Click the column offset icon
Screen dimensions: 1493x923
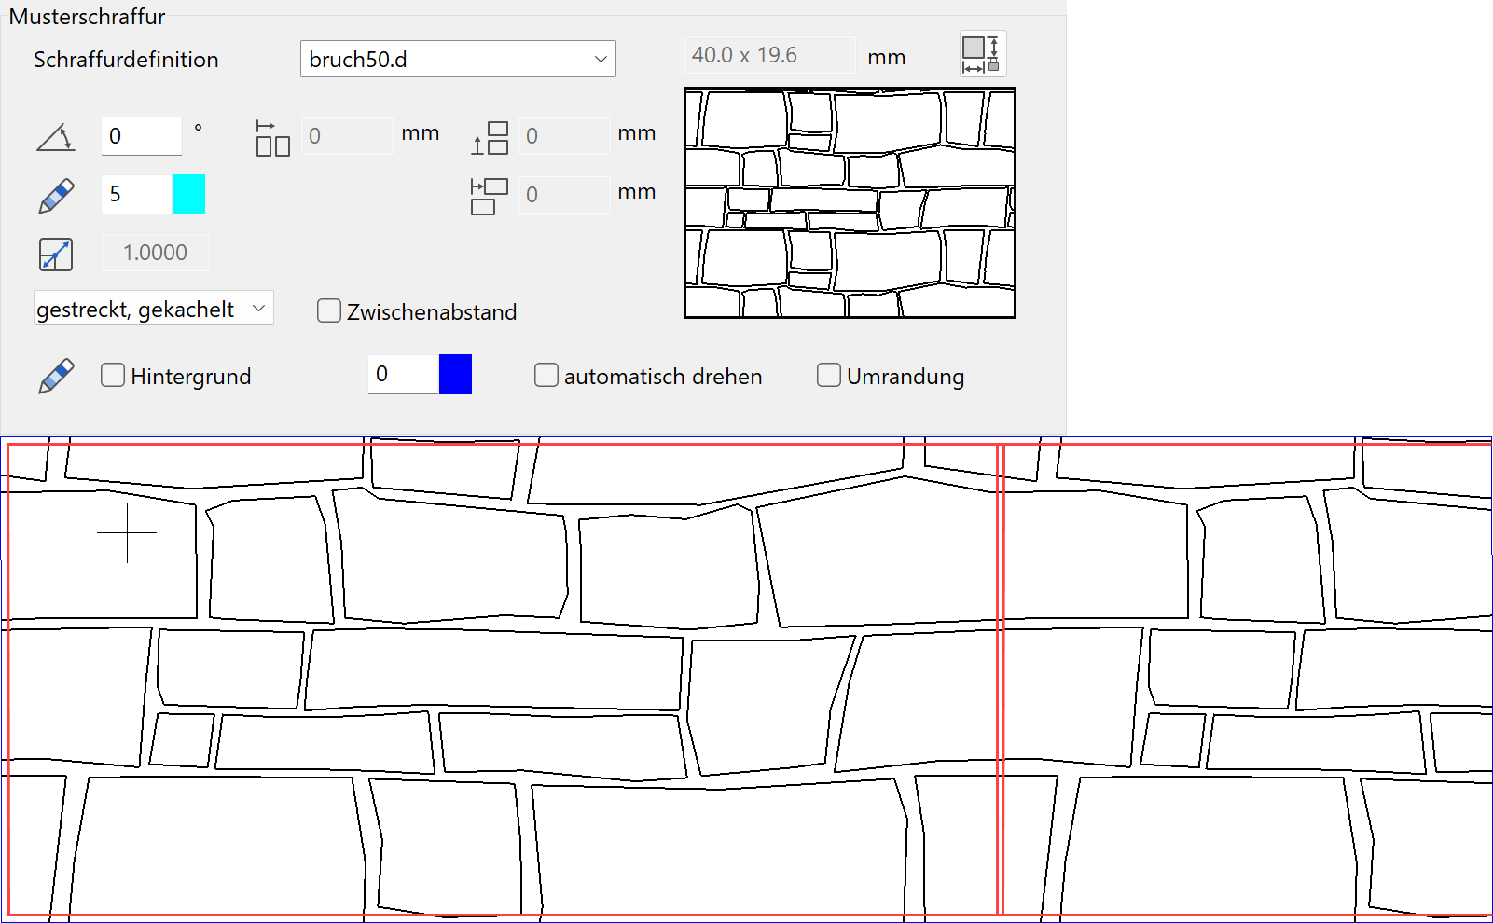tap(489, 194)
